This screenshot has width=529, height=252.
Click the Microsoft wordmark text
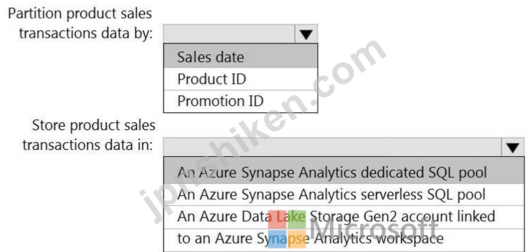(x=373, y=230)
